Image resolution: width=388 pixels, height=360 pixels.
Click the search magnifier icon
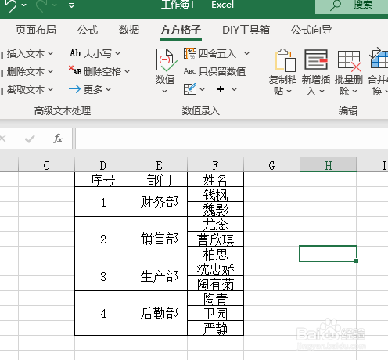pos(336,5)
